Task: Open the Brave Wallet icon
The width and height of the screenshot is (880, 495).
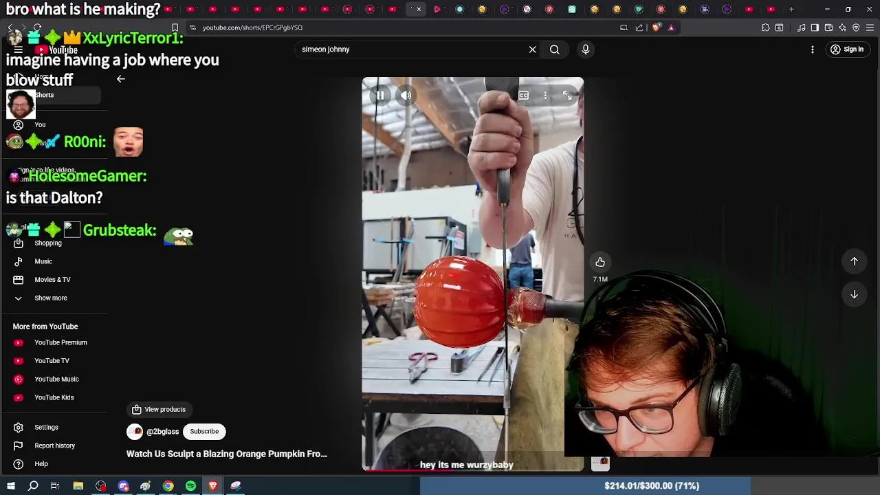Action: point(828,27)
